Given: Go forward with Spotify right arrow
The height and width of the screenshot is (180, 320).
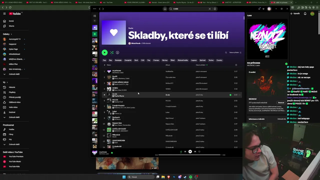Looking at the screenshot, I should 103,9.
